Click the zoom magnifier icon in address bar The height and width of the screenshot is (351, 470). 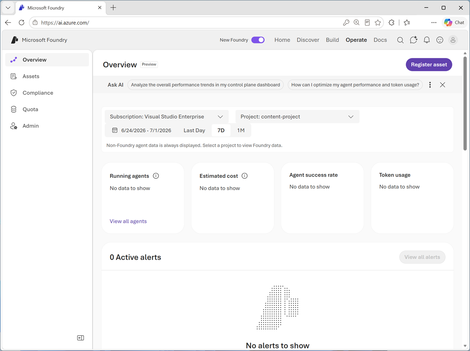356,23
